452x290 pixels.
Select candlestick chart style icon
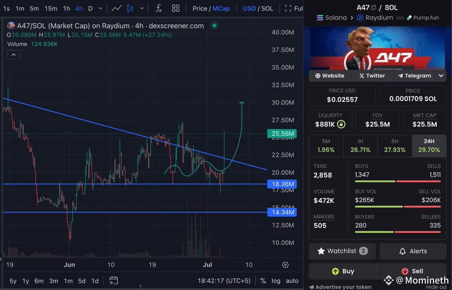point(130,8)
